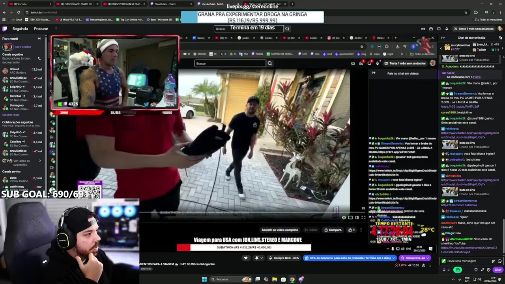Send message with Chat button

[x=498, y=270]
